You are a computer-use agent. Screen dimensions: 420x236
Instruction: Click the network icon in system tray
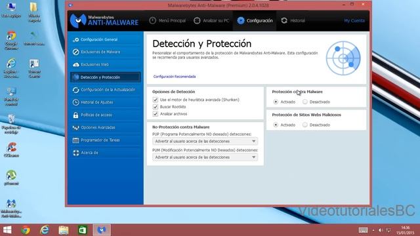coord(388,230)
